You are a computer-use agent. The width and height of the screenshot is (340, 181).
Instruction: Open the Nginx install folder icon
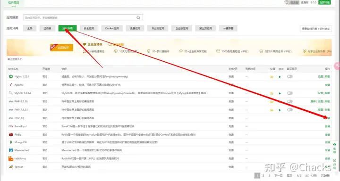272,77
